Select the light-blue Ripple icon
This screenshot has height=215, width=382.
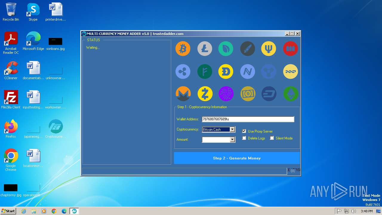[183, 71]
